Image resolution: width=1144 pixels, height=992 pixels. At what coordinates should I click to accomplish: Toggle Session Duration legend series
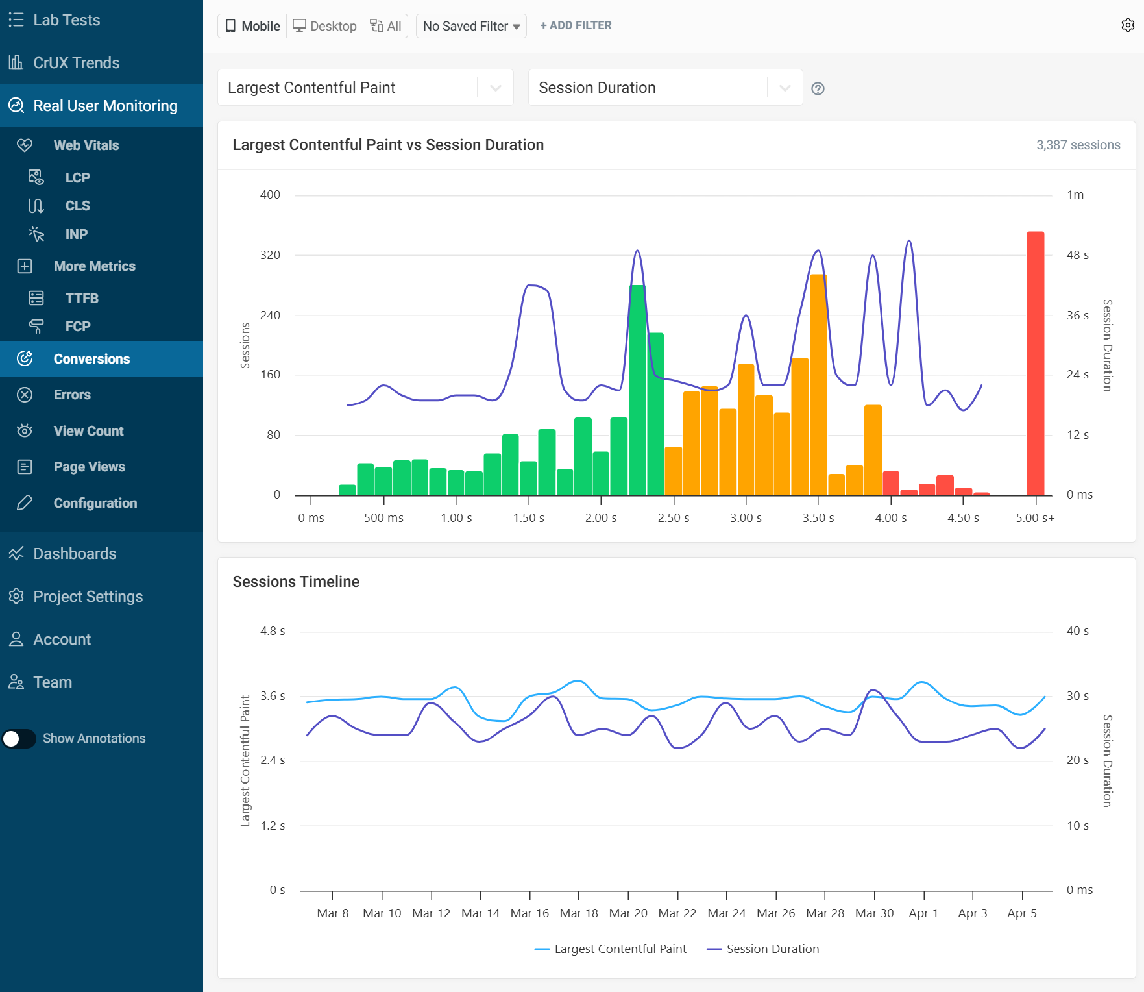point(763,949)
